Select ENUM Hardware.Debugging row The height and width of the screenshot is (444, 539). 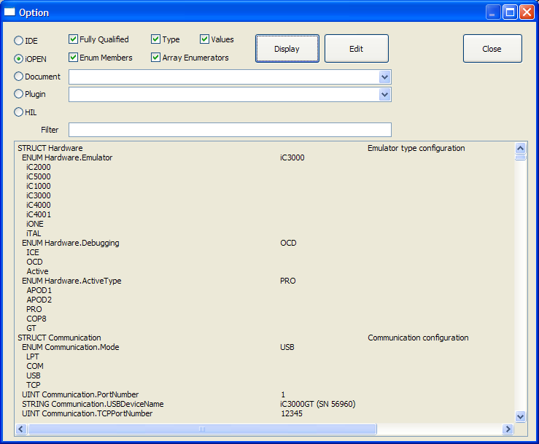point(71,243)
